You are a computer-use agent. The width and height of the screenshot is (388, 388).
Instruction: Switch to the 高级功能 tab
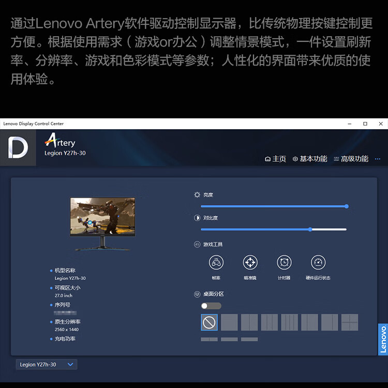pyautogui.click(x=351, y=159)
